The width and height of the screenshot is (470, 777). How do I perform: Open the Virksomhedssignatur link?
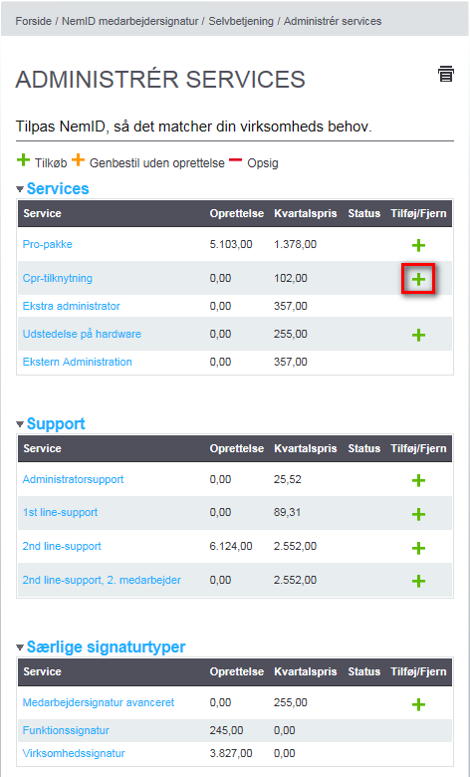point(74,754)
